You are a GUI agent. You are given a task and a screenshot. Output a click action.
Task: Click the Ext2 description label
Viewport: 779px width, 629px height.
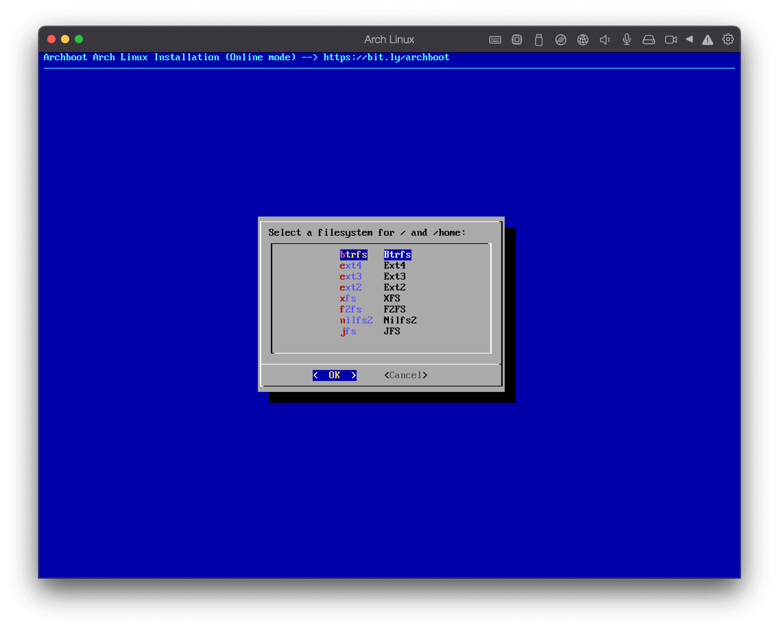pos(395,287)
